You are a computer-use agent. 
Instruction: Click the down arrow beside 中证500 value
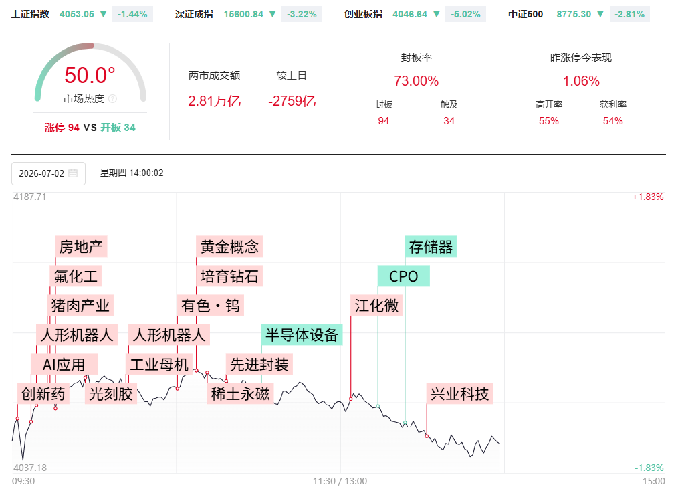coord(600,14)
